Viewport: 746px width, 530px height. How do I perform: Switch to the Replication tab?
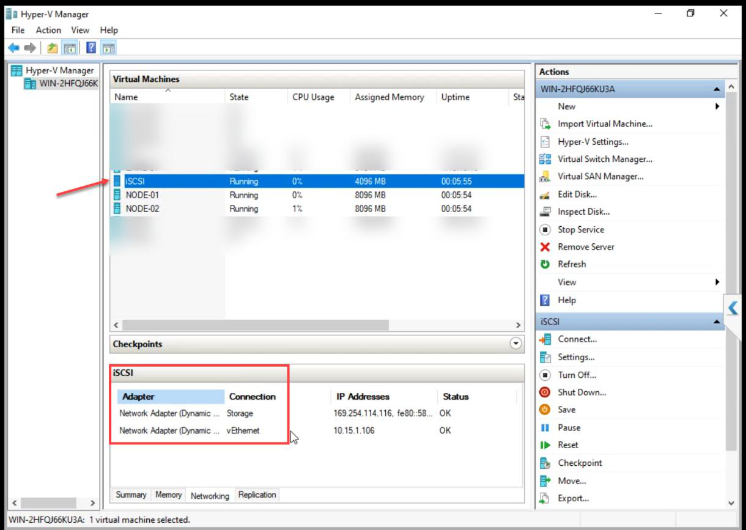point(257,495)
